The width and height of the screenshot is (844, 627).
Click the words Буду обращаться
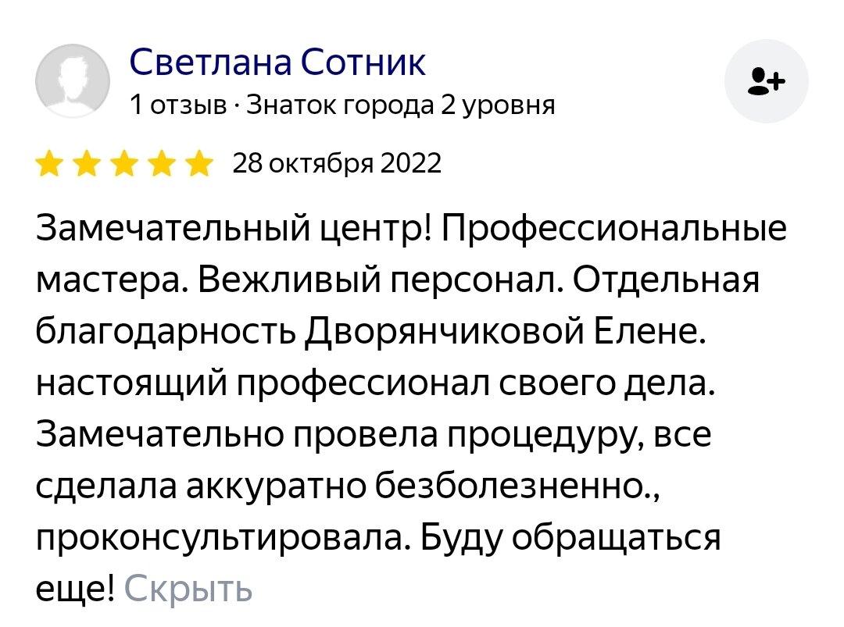570,538
